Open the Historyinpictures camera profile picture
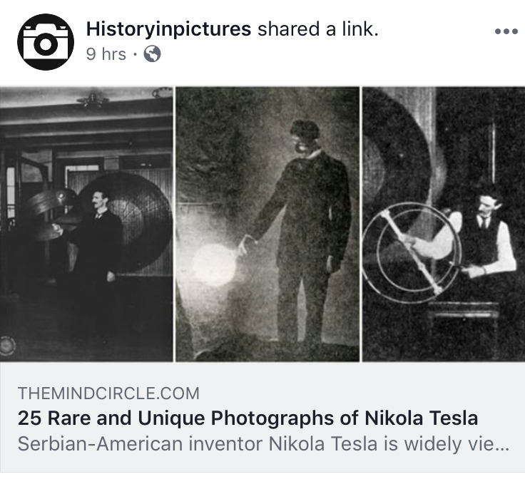525x484 pixels. [46, 42]
